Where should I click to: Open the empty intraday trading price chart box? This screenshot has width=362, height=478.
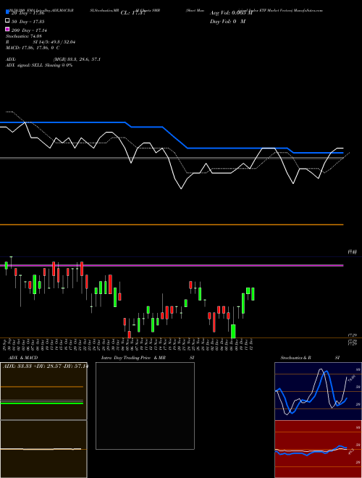click(145, 406)
